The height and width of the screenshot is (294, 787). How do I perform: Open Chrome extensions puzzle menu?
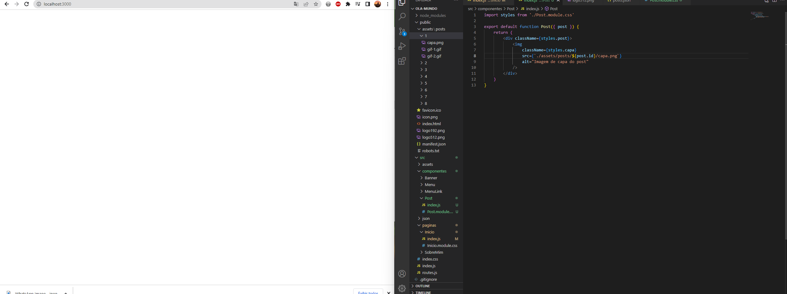(348, 4)
